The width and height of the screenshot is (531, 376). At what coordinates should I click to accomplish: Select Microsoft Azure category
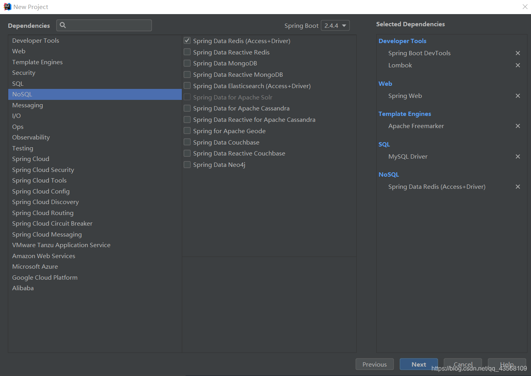[x=95, y=267]
